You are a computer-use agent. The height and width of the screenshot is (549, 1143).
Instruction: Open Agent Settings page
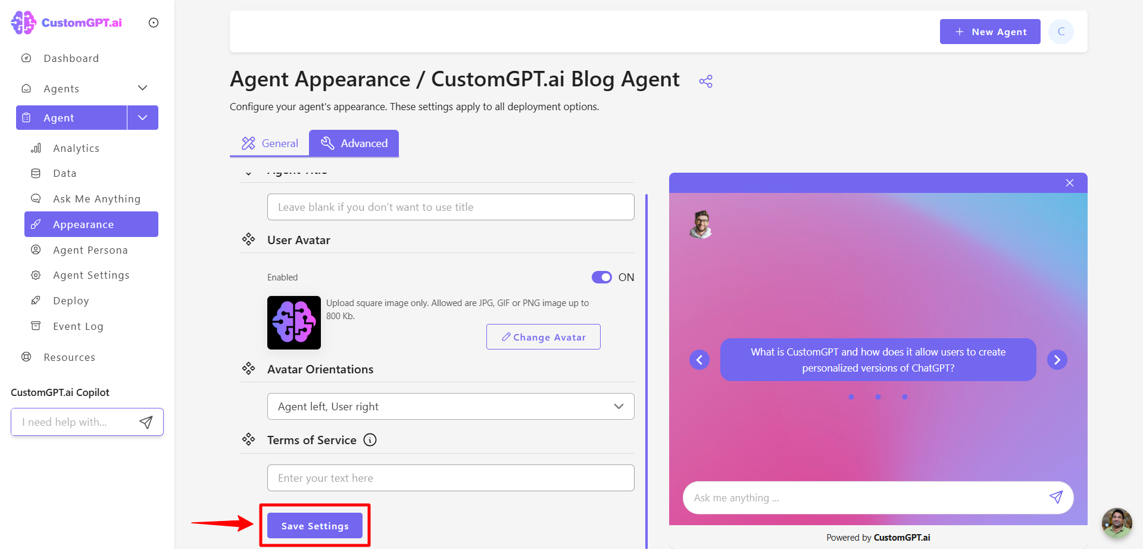click(x=91, y=275)
